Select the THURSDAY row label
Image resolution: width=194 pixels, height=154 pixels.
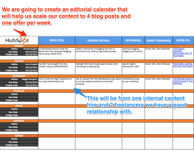[x=19, y=91]
